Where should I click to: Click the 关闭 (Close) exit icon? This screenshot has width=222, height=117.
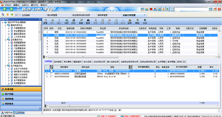click(145, 21)
